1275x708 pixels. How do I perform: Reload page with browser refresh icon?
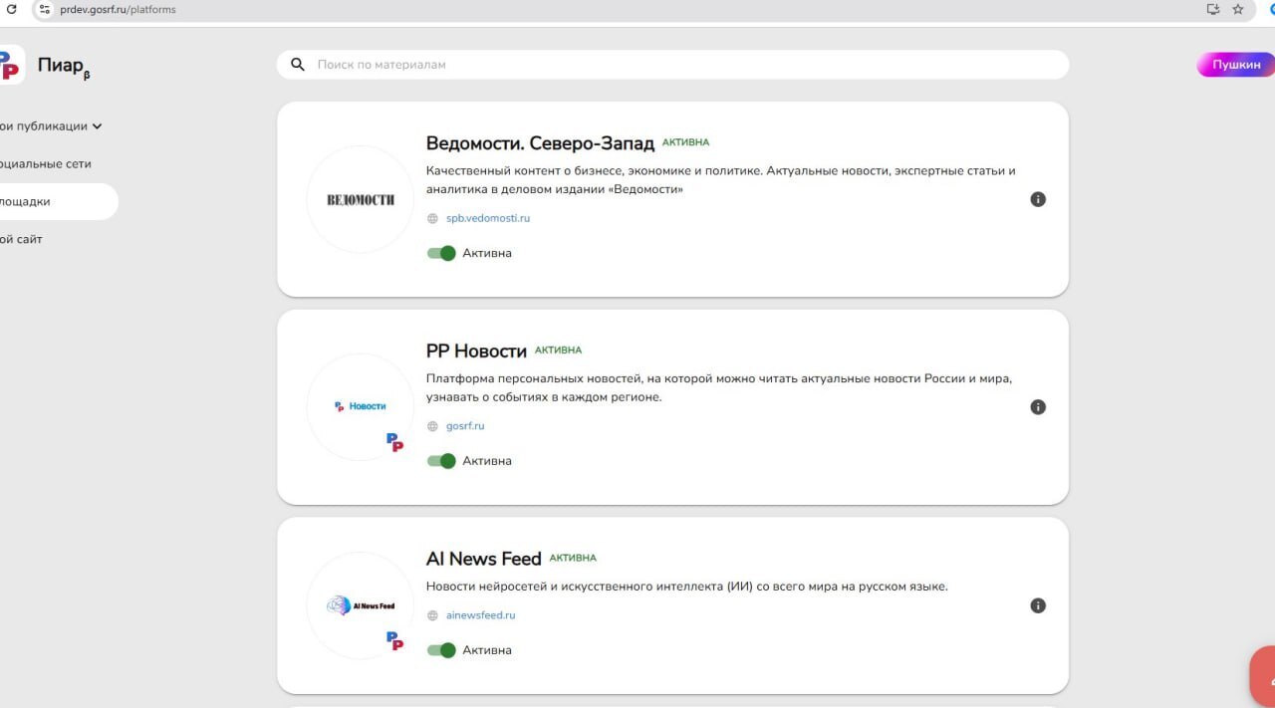click(11, 9)
